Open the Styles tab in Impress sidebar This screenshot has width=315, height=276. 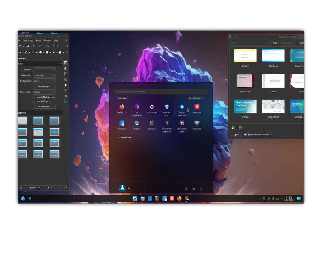65,68
